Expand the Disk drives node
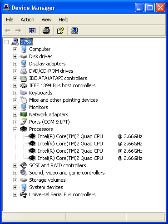 [x=15, y=56]
